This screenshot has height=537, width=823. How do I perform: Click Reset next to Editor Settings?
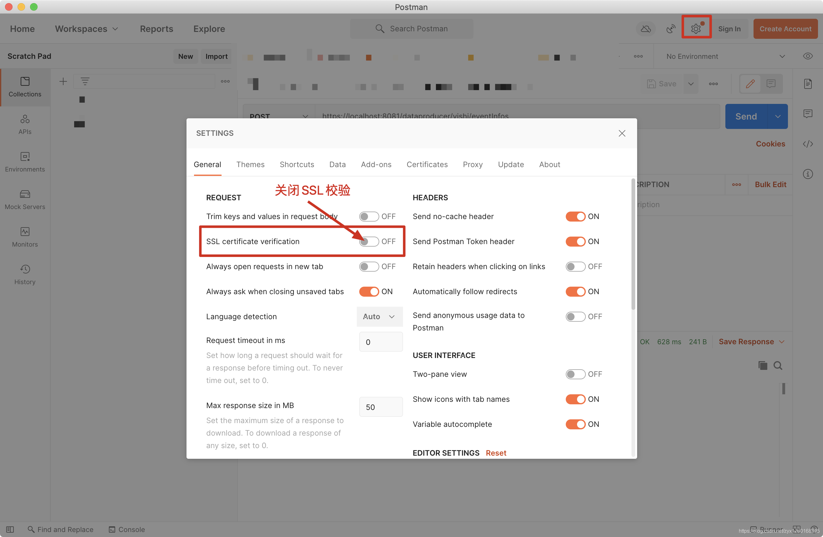pyautogui.click(x=496, y=453)
